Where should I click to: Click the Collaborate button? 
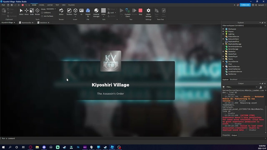point(245,5)
